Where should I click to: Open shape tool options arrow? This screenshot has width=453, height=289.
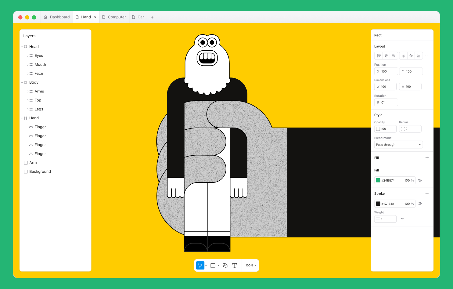pos(218,266)
